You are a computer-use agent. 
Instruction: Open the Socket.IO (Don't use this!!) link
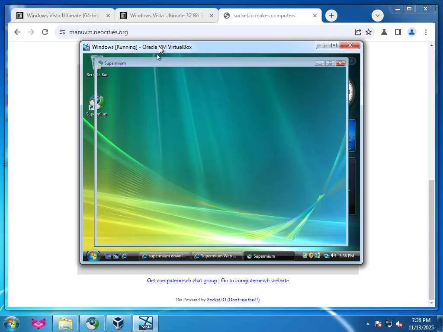point(233,300)
